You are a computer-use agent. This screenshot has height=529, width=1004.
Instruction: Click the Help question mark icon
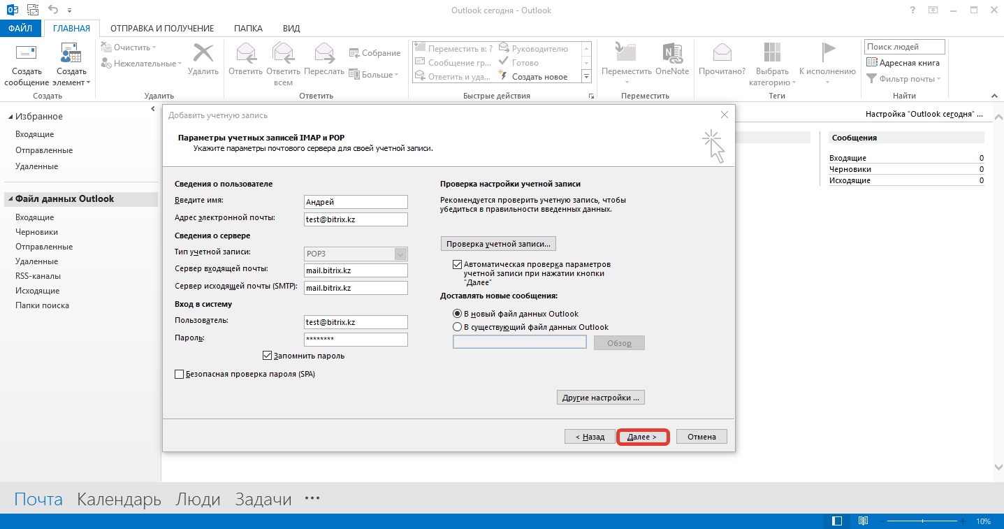pos(913,10)
